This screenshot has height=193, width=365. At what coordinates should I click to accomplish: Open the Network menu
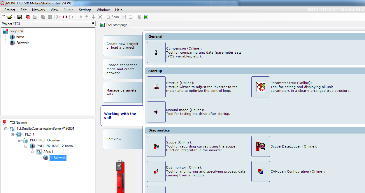tap(39, 10)
